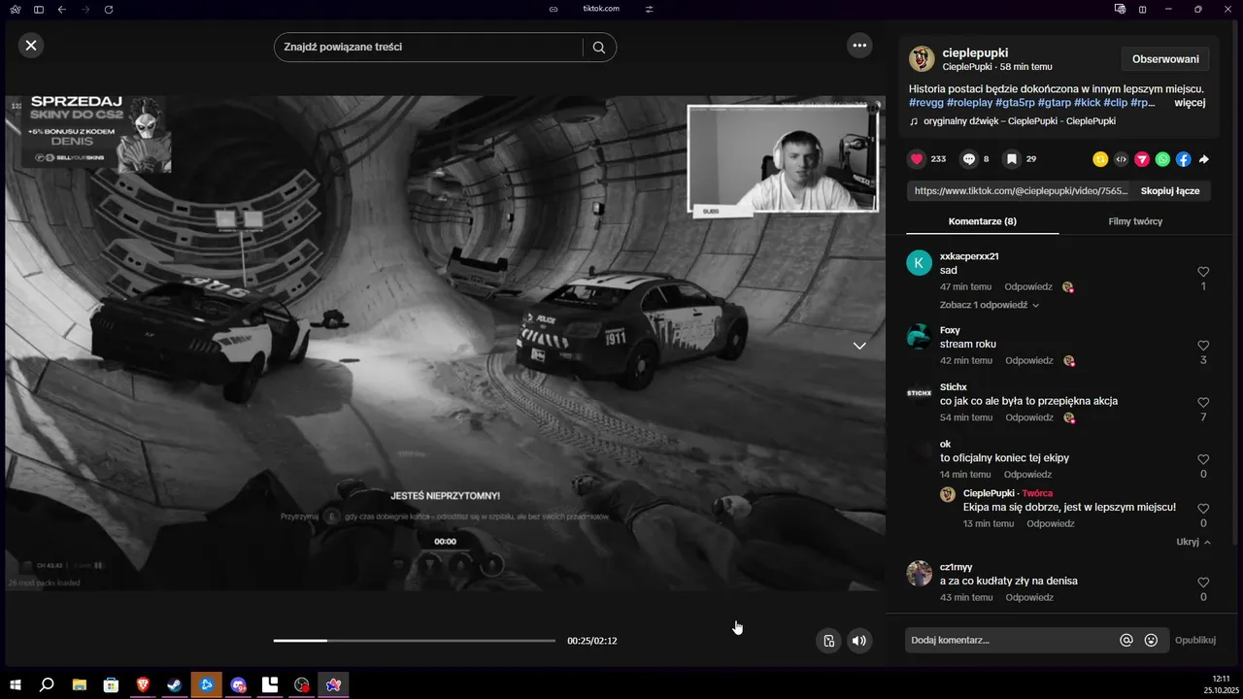Click the comments panel scrollbar

tap(1234, 388)
